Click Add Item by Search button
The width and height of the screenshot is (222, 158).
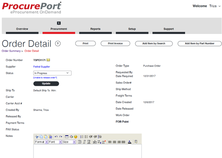(154, 43)
